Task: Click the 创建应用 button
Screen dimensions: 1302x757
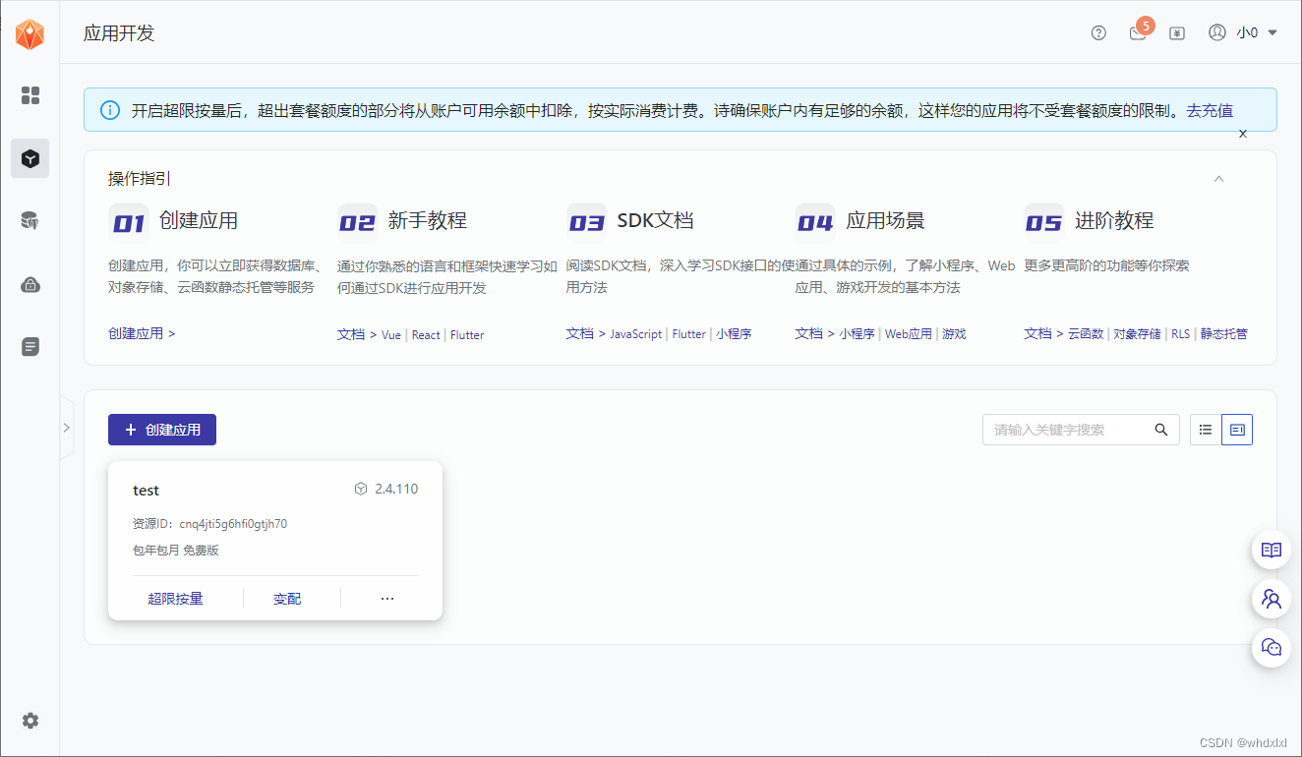Action: tap(161, 430)
